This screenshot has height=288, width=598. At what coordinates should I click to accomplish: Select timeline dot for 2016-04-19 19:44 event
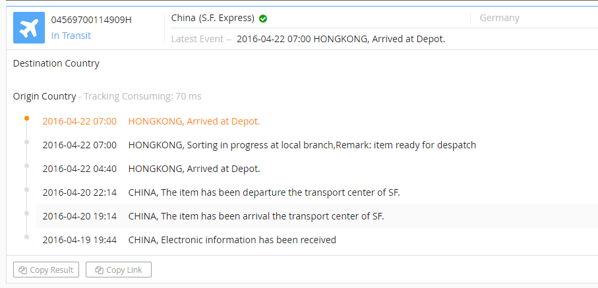[26, 237]
